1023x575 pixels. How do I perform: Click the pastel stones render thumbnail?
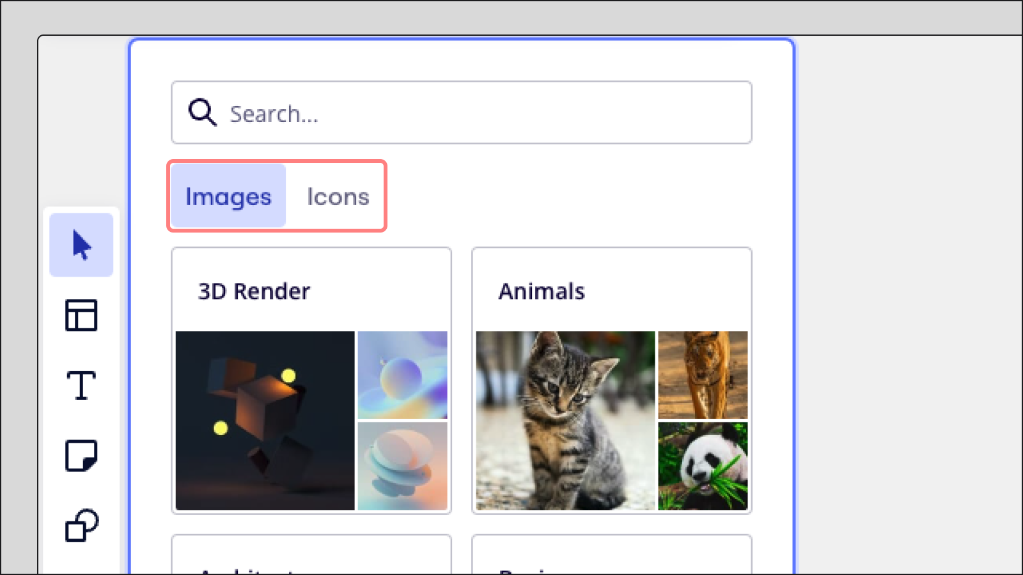[403, 466]
